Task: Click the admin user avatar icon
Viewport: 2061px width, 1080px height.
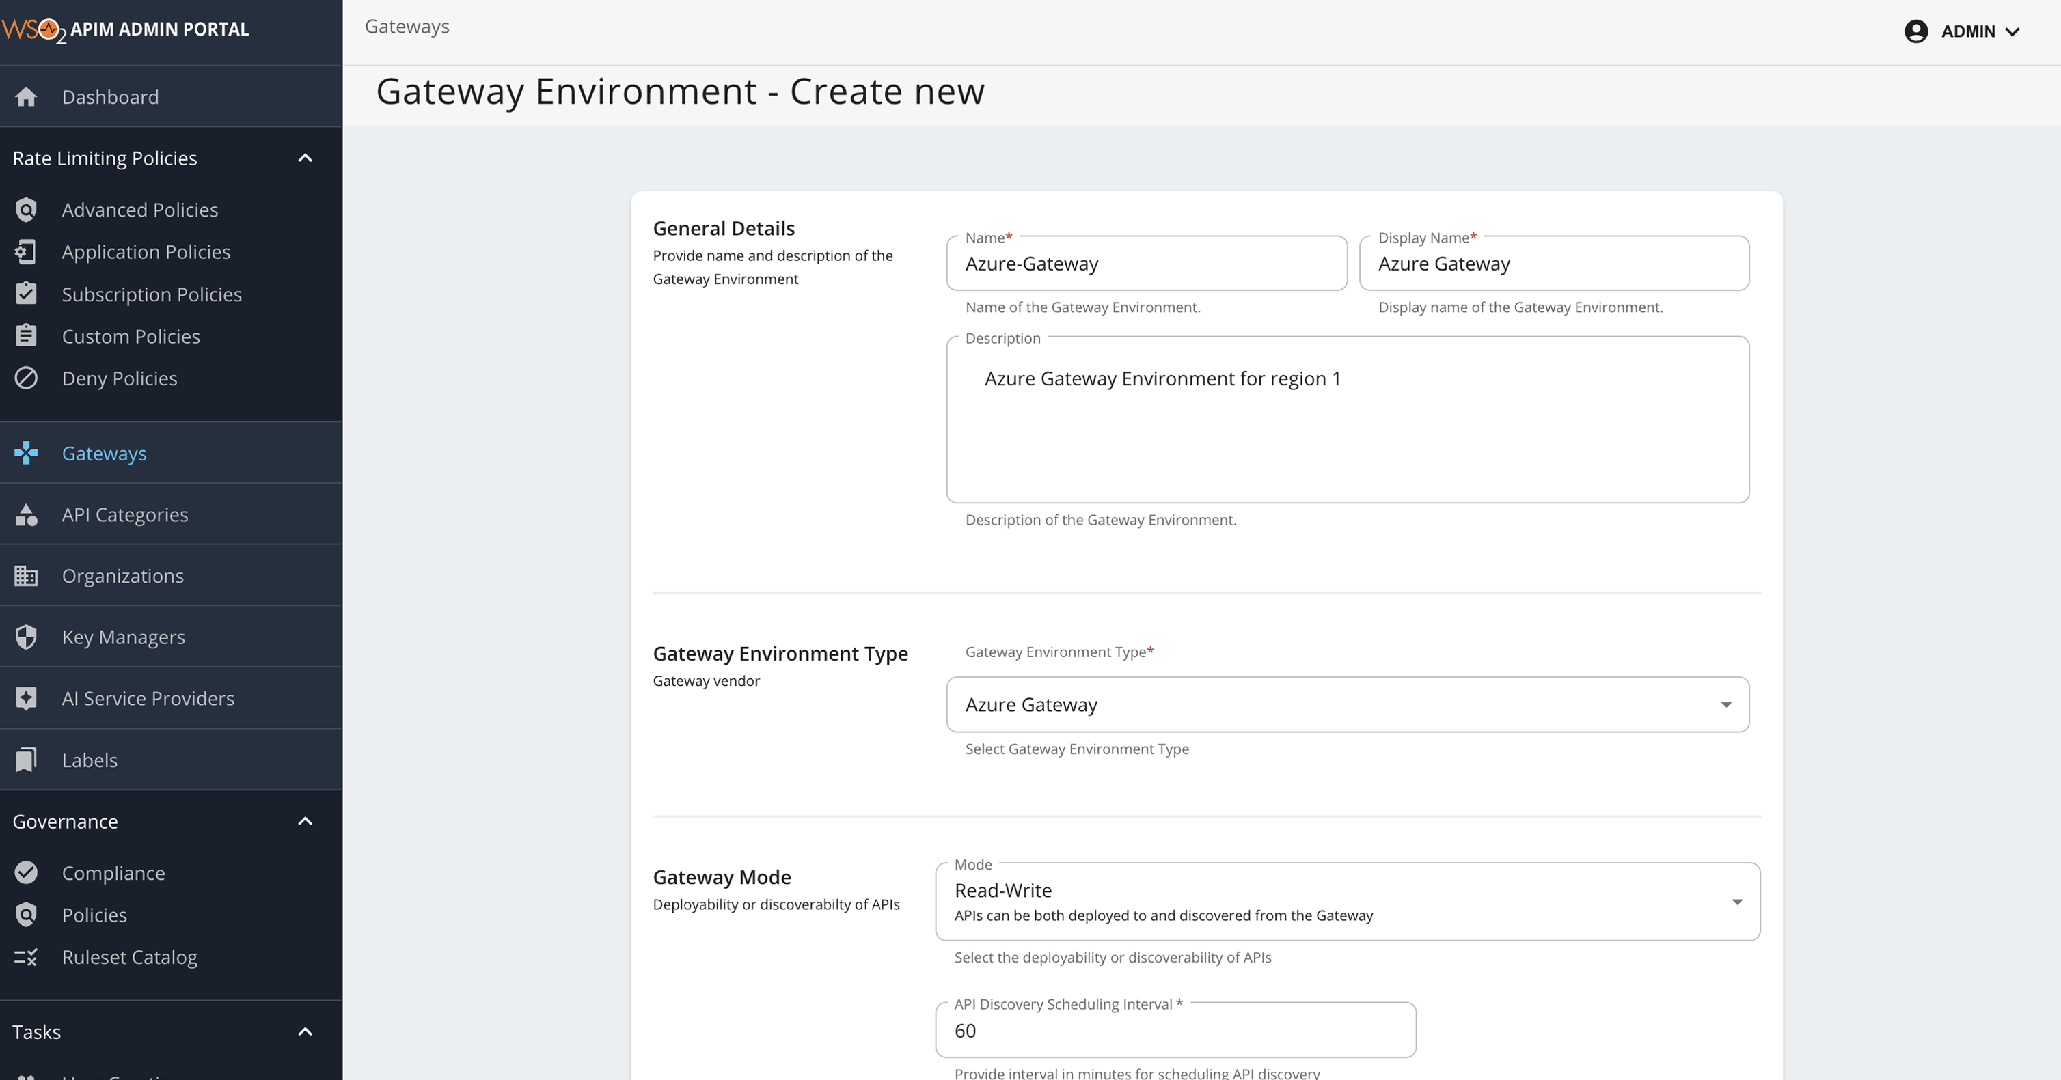Action: 1916,31
